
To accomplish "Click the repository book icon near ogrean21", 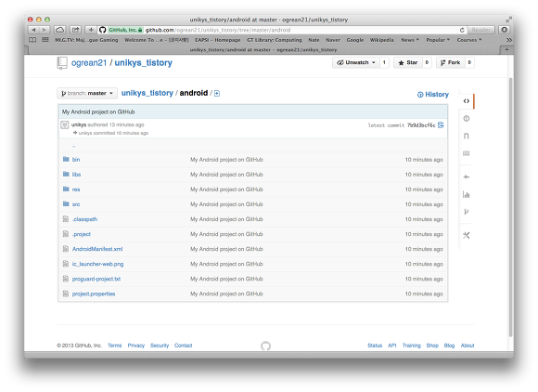I will [62, 63].
